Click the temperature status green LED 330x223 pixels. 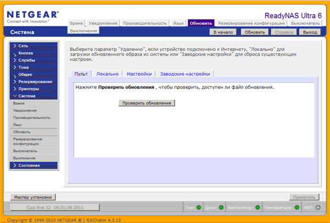click(x=297, y=208)
